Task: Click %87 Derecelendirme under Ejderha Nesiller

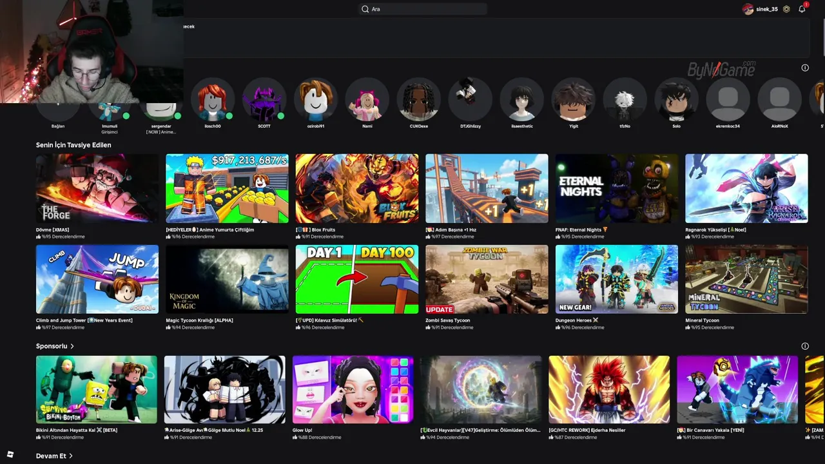Action: 574,437
